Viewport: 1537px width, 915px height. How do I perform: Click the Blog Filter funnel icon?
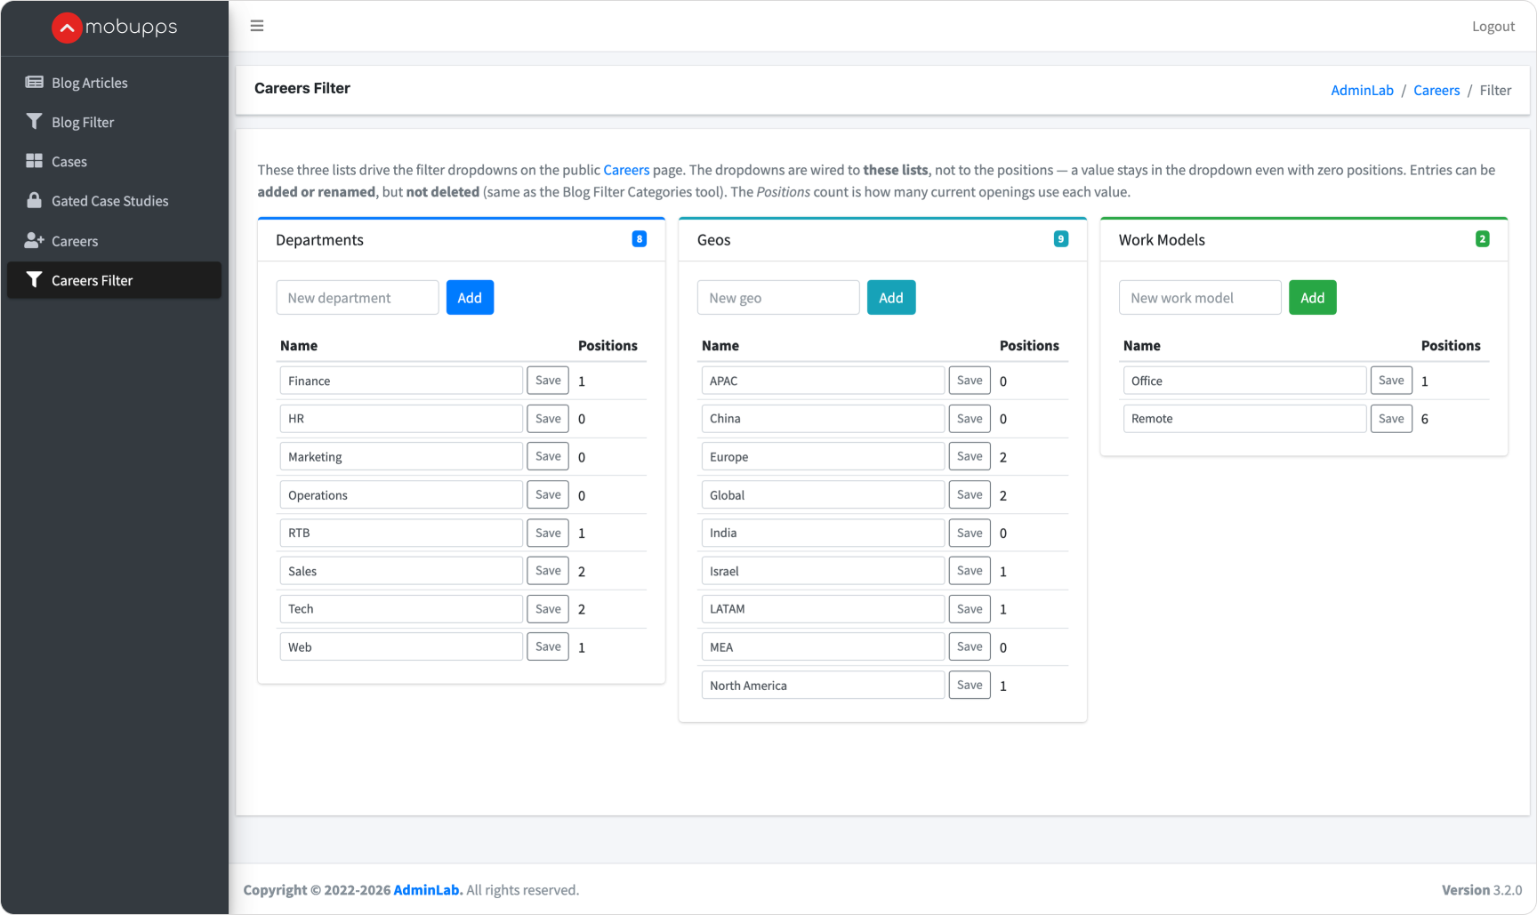(34, 121)
